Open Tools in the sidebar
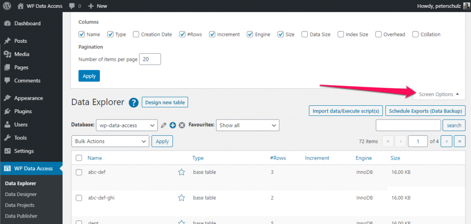 [31, 138]
